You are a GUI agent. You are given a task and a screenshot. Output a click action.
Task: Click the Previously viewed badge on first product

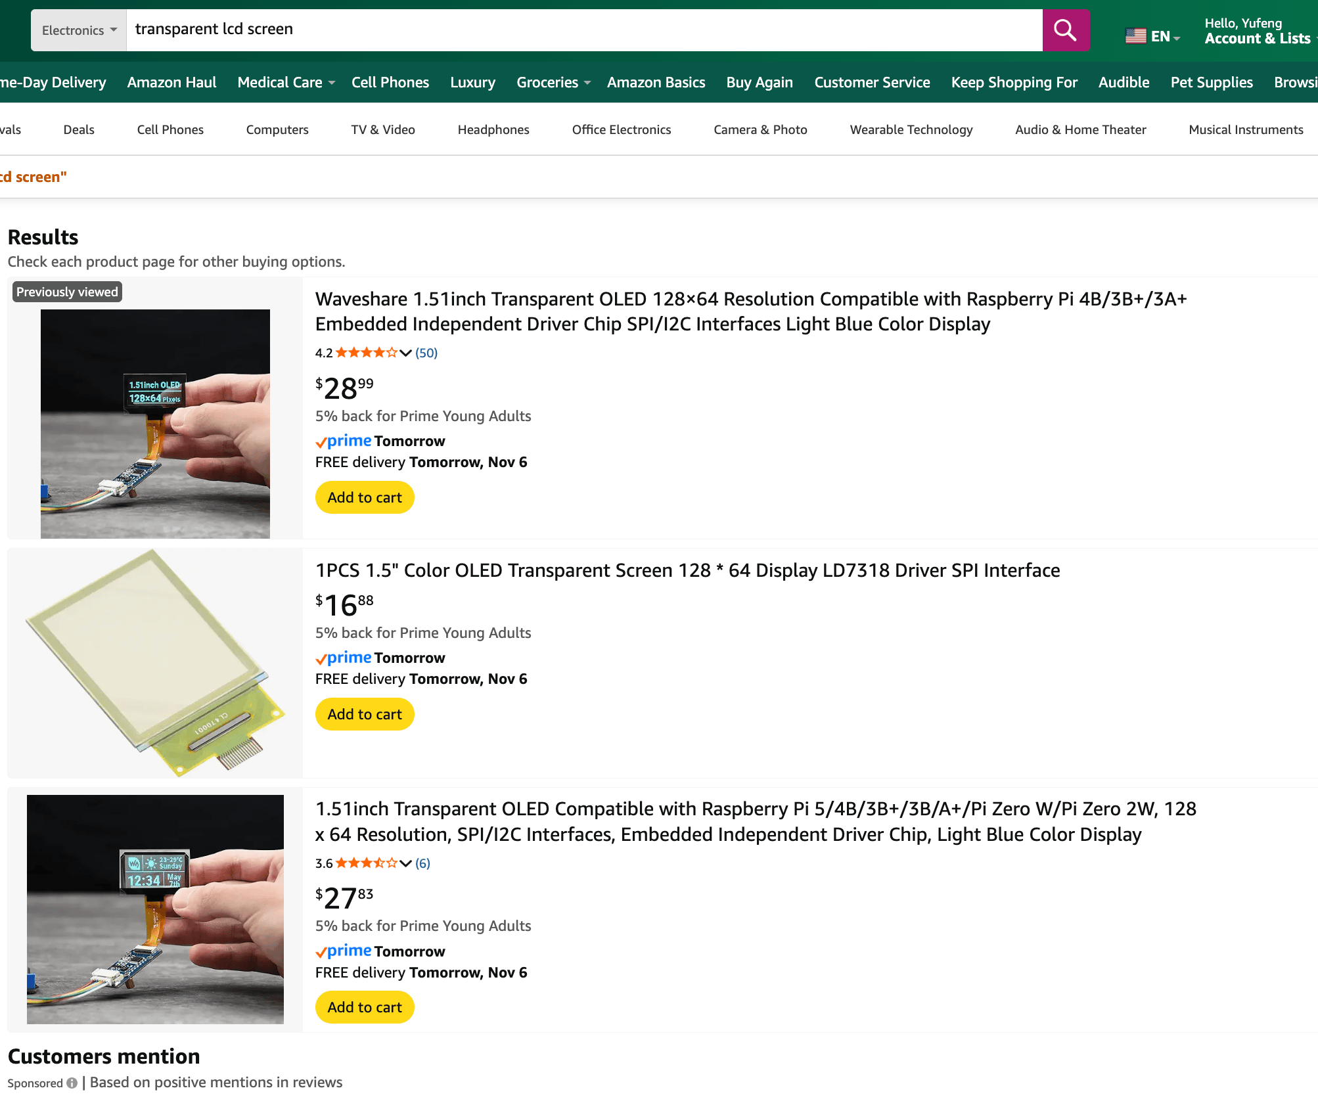(66, 291)
